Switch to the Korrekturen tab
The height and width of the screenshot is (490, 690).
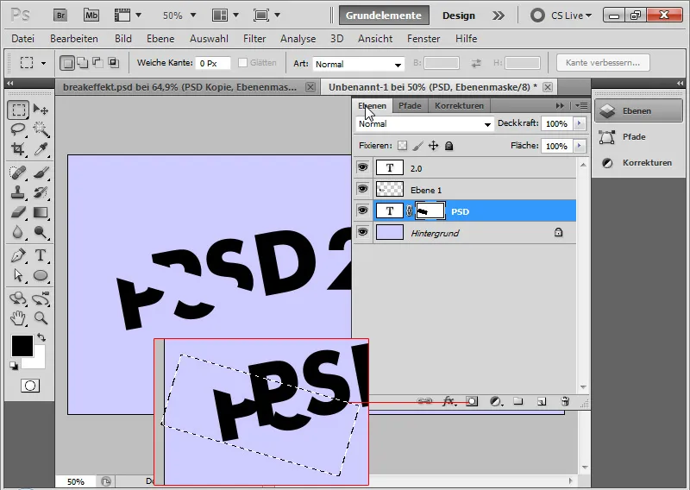[459, 105]
